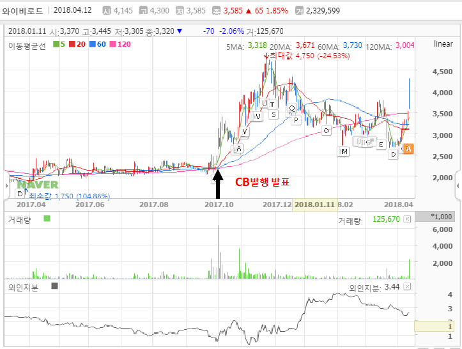
Task: Select the Y event marker on chart
Action: 244,132
